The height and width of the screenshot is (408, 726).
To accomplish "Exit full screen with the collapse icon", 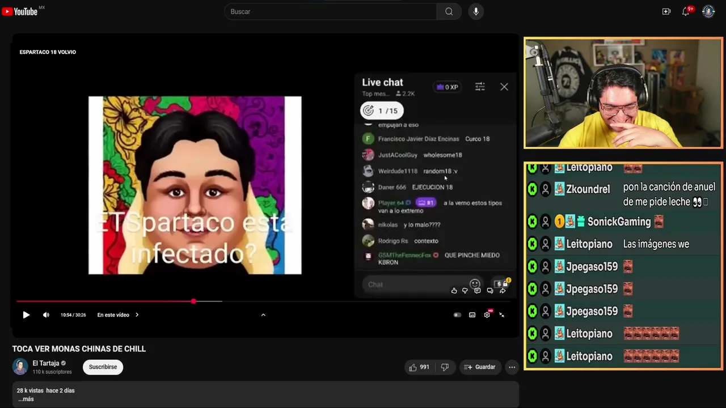I will [501, 315].
